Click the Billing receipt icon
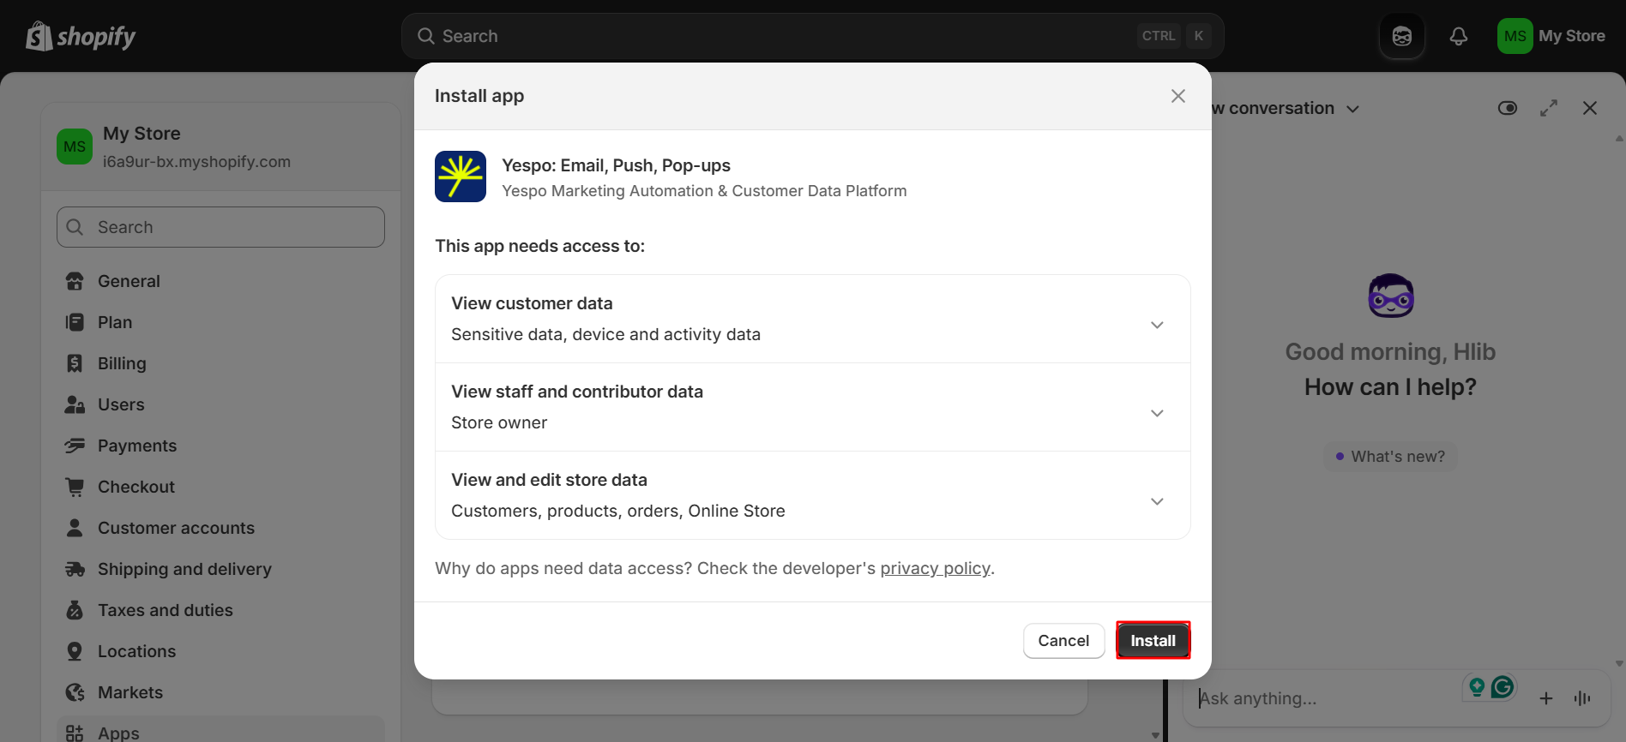 pyautogui.click(x=75, y=363)
